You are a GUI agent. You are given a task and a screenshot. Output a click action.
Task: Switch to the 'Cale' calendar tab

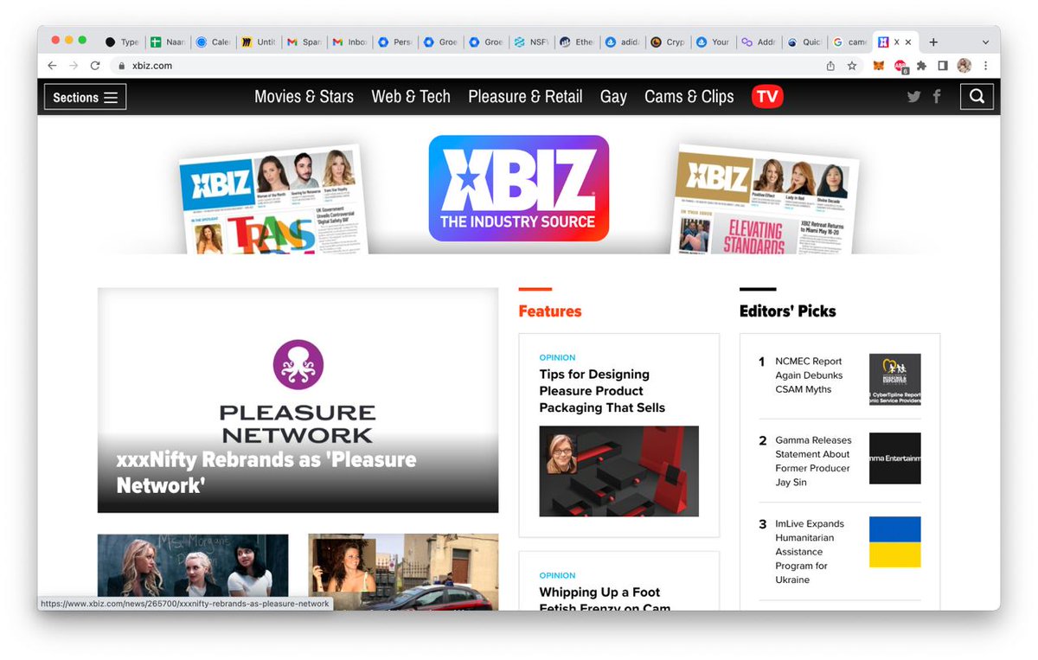point(213,42)
